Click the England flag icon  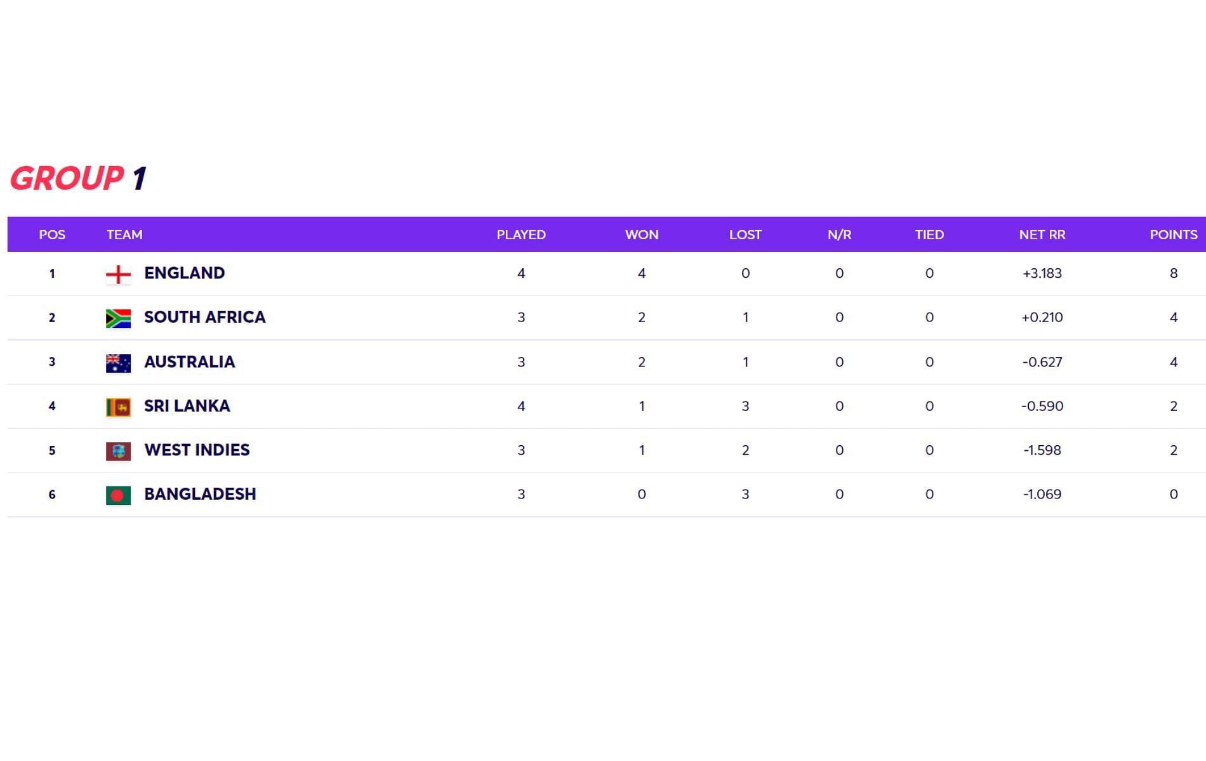[118, 275]
